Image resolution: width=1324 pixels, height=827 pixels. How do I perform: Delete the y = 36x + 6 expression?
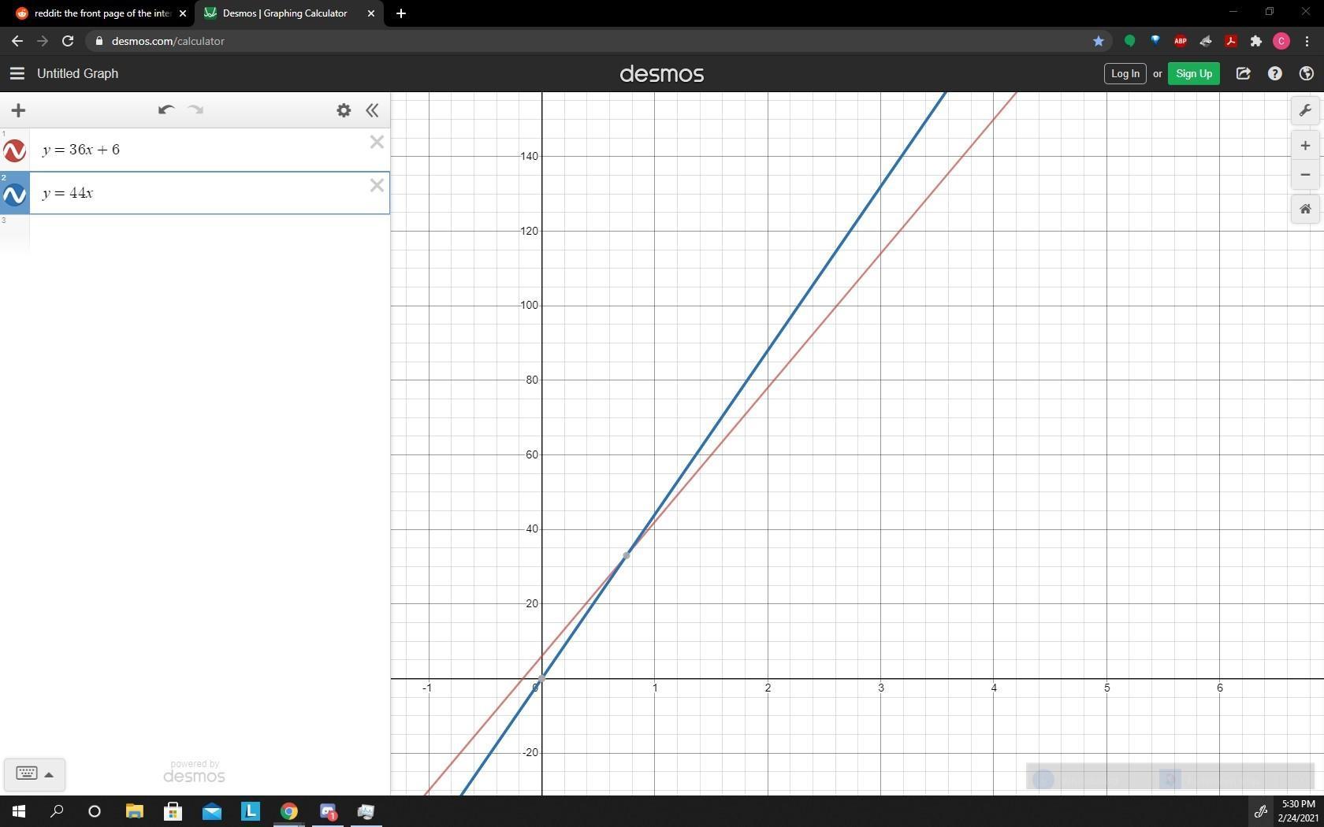pyautogui.click(x=377, y=143)
